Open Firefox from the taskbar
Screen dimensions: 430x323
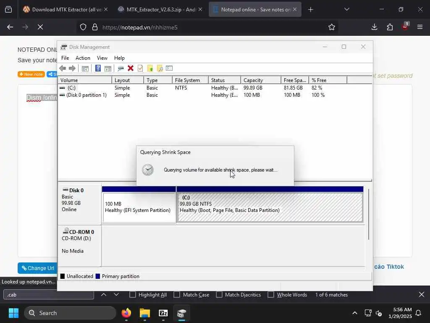126,313
